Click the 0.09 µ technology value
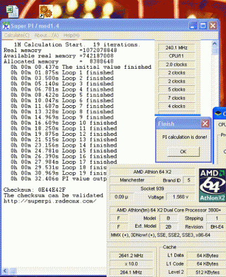The image size is (226, 277). [121, 197]
